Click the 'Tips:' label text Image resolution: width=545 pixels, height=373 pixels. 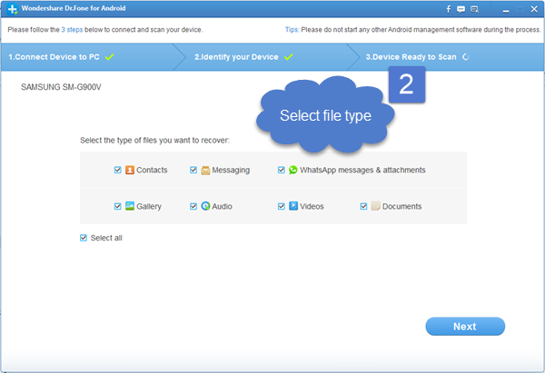(292, 30)
